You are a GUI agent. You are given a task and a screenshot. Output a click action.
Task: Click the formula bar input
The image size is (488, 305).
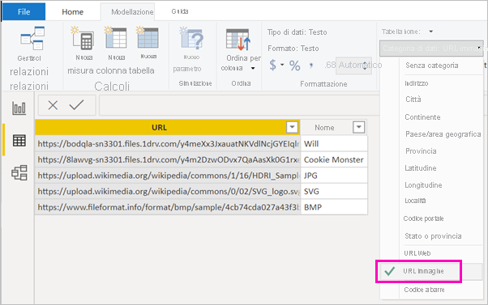[x=239, y=105]
